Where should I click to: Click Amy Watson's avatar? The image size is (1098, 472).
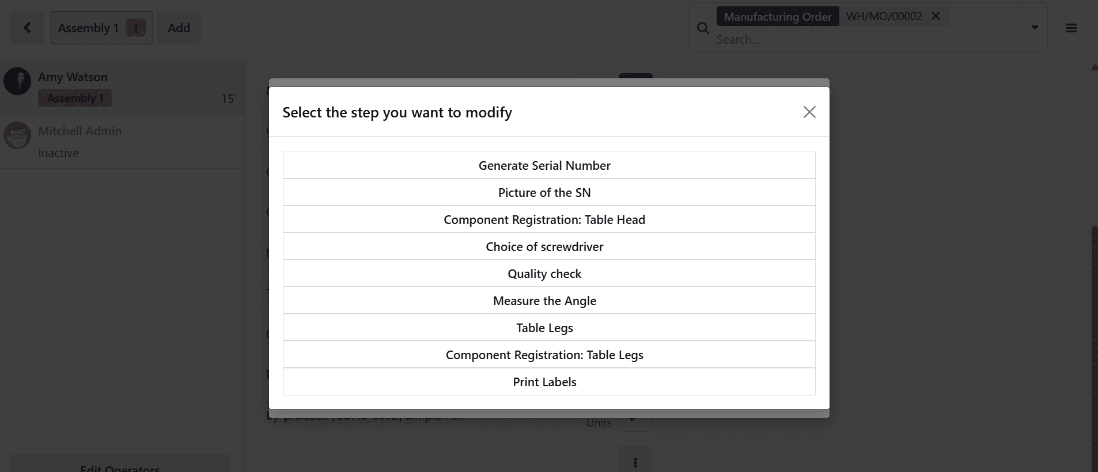18,81
